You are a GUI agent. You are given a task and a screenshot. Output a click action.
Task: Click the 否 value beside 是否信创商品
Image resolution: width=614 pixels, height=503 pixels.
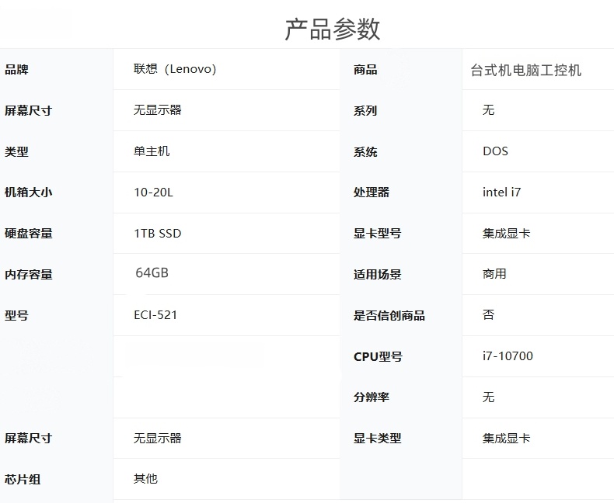[x=488, y=315]
